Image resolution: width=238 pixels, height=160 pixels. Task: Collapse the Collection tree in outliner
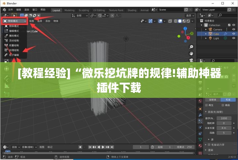(202, 25)
